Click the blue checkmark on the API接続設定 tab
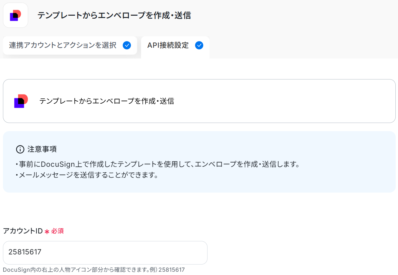The width and height of the screenshot is (398, 275). pos(199,45)
